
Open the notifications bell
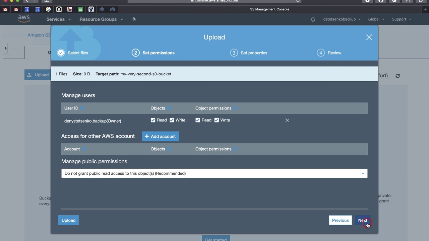click(x=313, y=19)
